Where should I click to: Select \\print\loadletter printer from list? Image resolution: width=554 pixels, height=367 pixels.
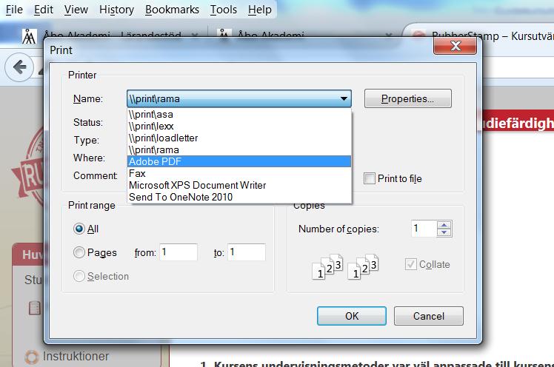tap(239, 138)
